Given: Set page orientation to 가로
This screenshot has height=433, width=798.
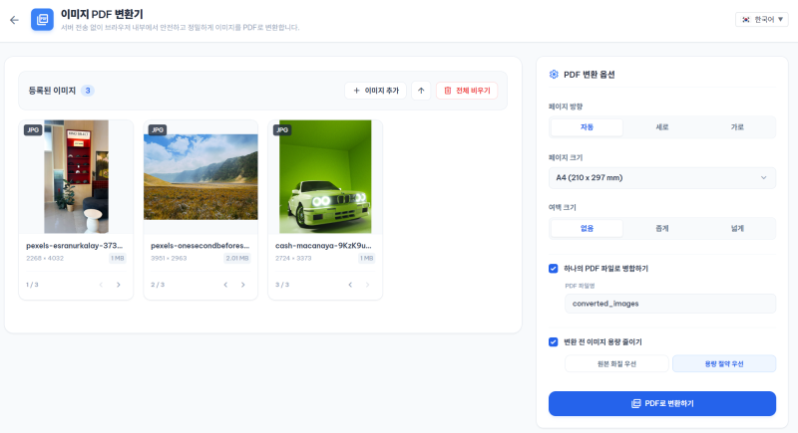Looking at the screenshot, I should point(737,127).
